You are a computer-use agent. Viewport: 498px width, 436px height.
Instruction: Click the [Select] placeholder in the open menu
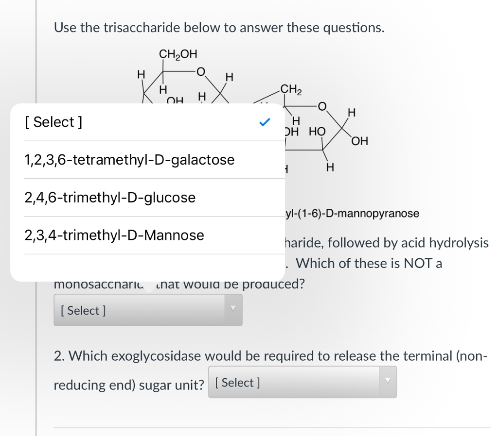pos(53,122)
